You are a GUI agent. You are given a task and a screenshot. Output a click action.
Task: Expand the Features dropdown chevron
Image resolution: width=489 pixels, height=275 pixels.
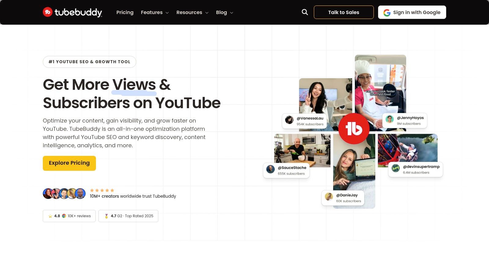point(167,13)
